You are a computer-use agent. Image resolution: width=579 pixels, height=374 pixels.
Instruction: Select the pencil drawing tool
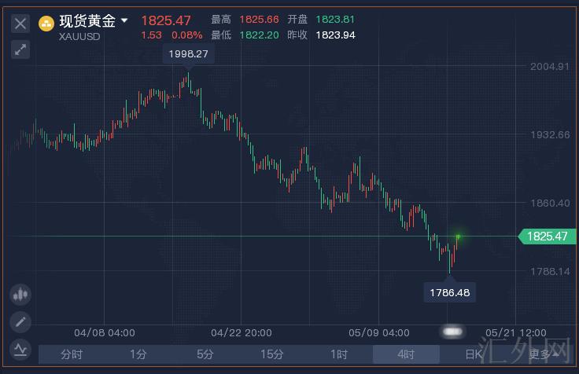20,321
